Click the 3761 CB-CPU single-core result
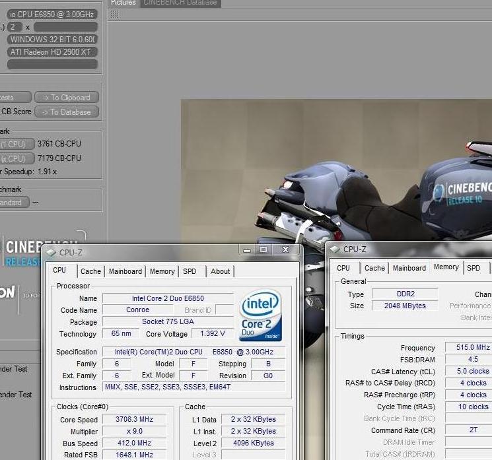Screen dimensions: 492x460 coord(59,144)
